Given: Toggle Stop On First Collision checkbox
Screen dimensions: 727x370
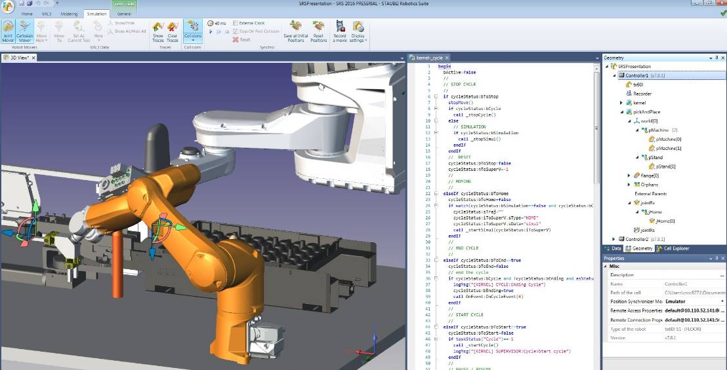Looking at the screenshot, I should click(x=235, y=31).
